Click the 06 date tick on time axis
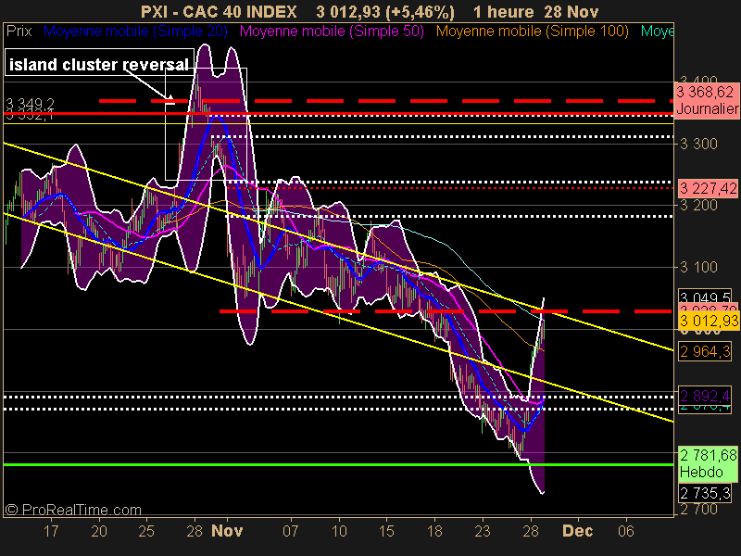Screen dimensions: 741x556 click(626, 531)
